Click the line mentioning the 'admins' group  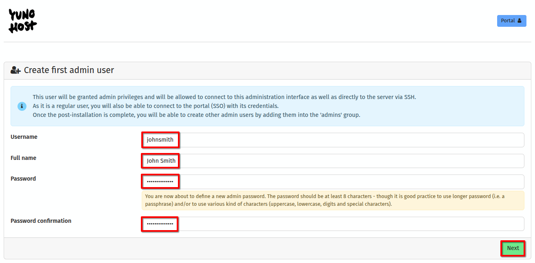coord(196,115)
